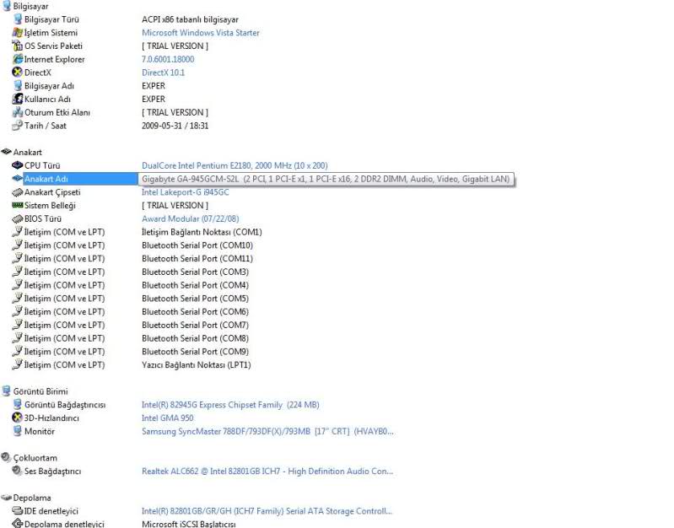Click the İşletim Sistemi Windows icon
This screenshot has height=528, width=674.
pyautogui.click(x=17, y=32)
